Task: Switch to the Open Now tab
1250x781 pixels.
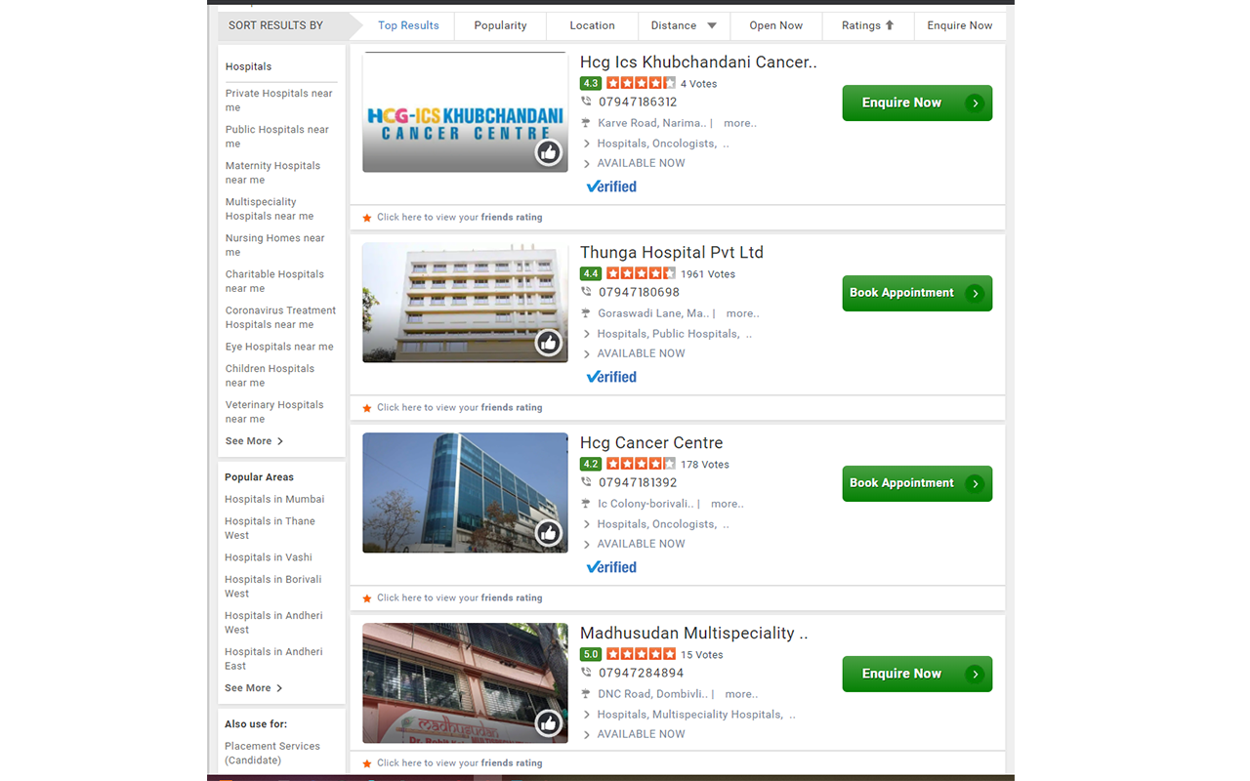Action: tap(775, 25)
